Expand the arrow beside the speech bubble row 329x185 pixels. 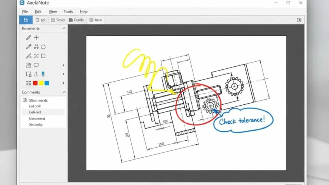click(x=63, y=65)
